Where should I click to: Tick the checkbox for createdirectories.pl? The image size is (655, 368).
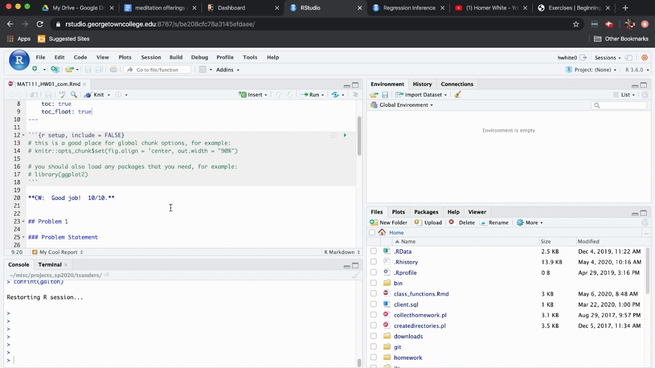(374, 326)
